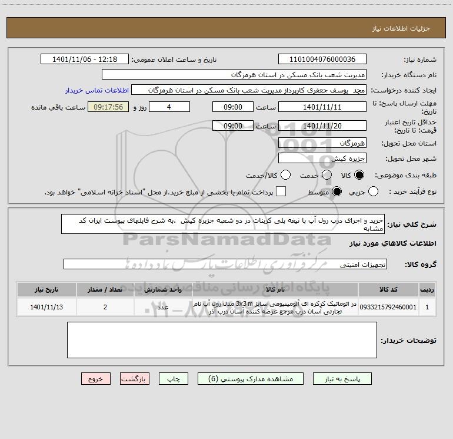The height and width of the screenshot is (439, 453).
Task: Click the توضیحات خریدار text area
Action: 222,340
